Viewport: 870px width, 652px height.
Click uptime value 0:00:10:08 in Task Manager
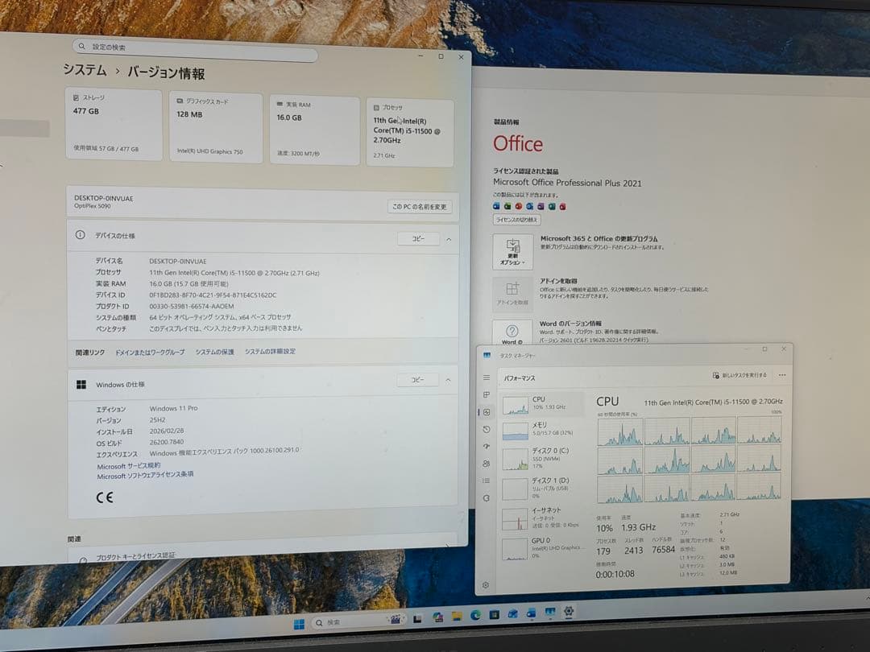tap(615, 574)
